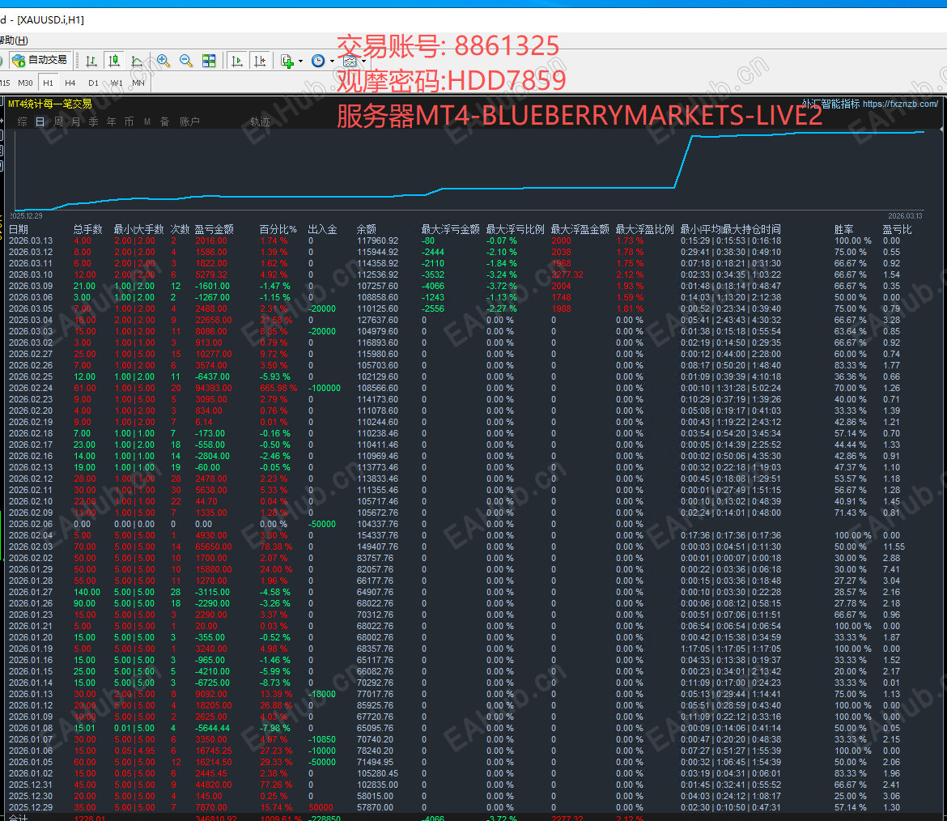
Task: Switch to the 周 weekly tab
Action: tap(58, 121)
